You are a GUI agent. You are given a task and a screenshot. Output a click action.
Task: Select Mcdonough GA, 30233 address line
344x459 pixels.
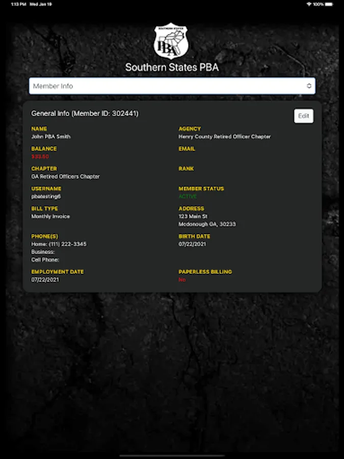coord(207,224)
